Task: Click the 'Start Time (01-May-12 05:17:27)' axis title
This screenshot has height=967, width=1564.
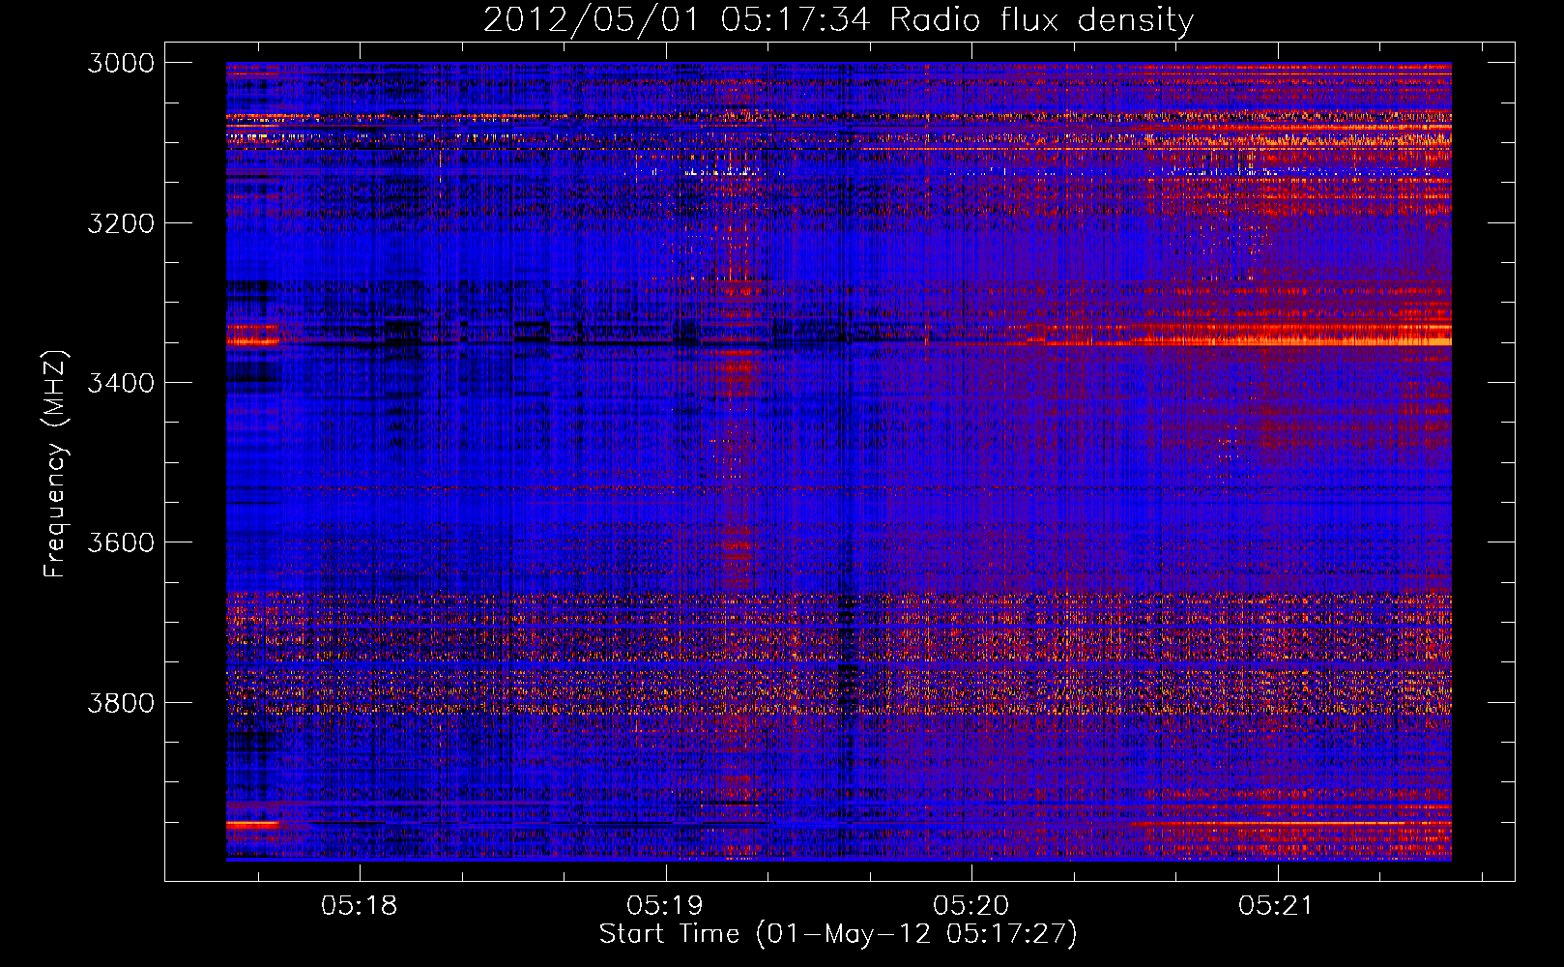Action: pos(838,934)
